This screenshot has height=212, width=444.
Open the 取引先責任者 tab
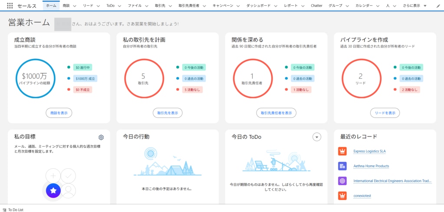click(x=189, y=6)
